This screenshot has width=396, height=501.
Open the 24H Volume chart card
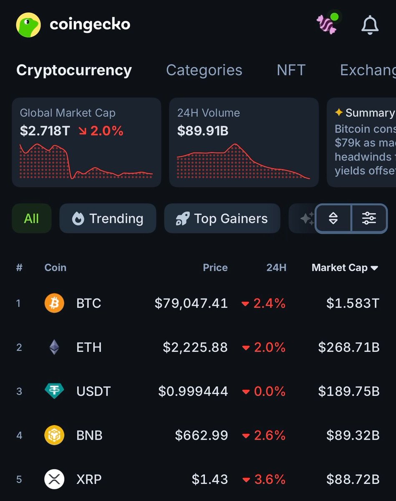pyautogui.click(x=244, y=142)
